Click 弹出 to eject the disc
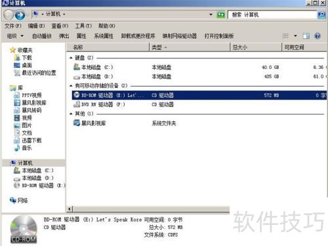The image size is (328, 246). 64,36
